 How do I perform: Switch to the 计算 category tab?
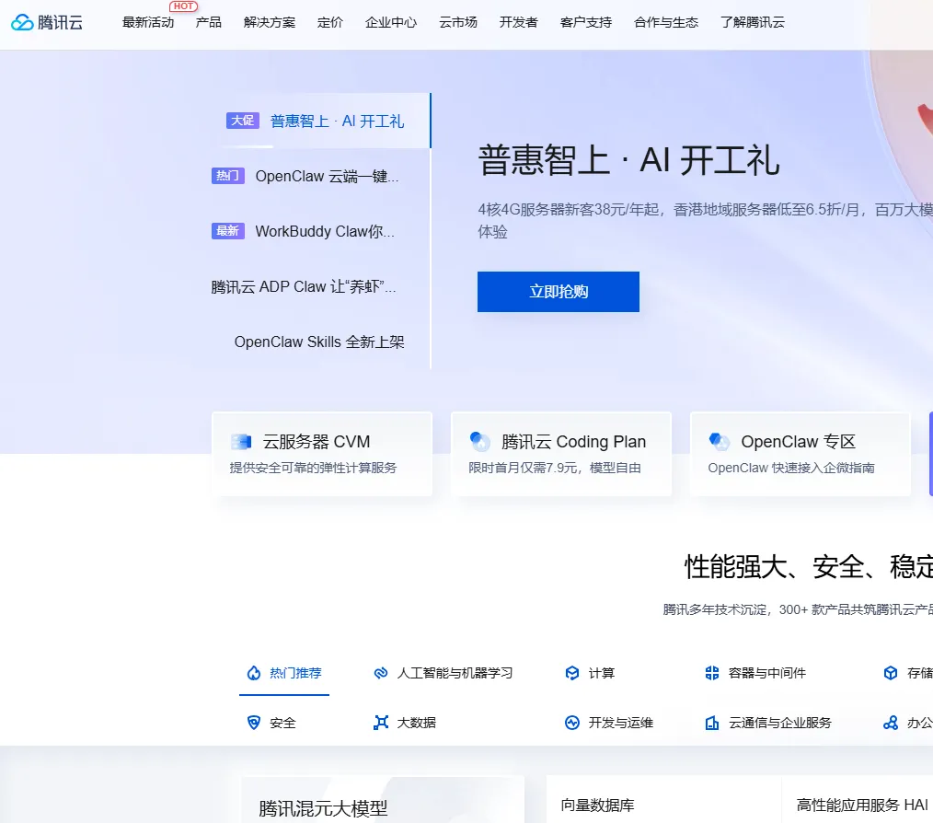click(x=590, y=673)
